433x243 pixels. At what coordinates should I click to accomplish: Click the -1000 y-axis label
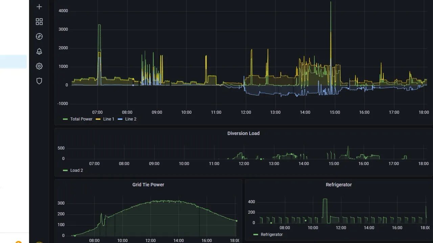63,104
